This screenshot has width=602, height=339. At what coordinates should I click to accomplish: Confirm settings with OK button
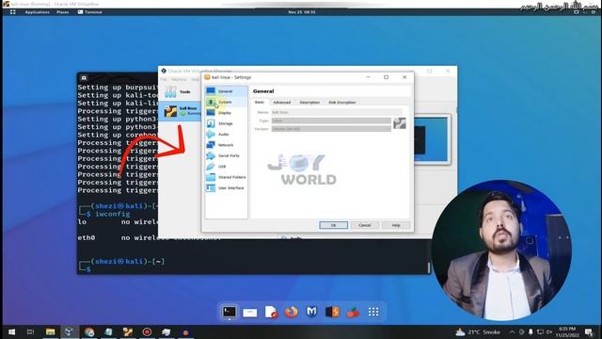click(334, 225)
